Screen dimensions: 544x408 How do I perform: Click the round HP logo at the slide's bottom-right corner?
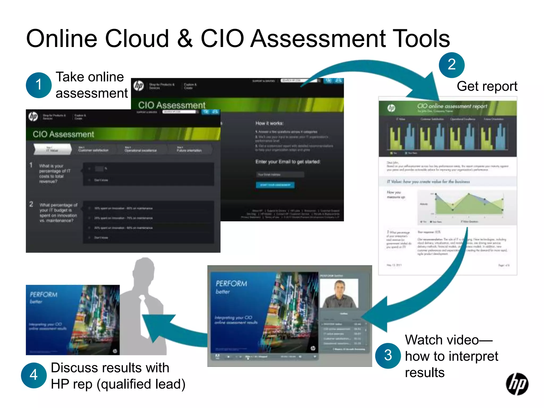click(x=517, y=384)
